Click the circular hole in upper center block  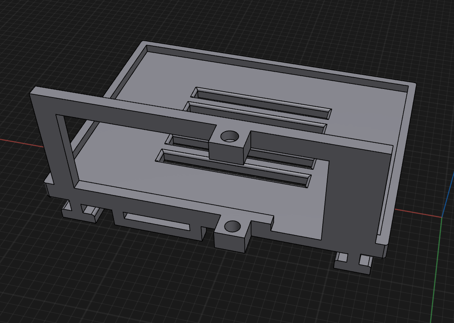pos(229,136)
